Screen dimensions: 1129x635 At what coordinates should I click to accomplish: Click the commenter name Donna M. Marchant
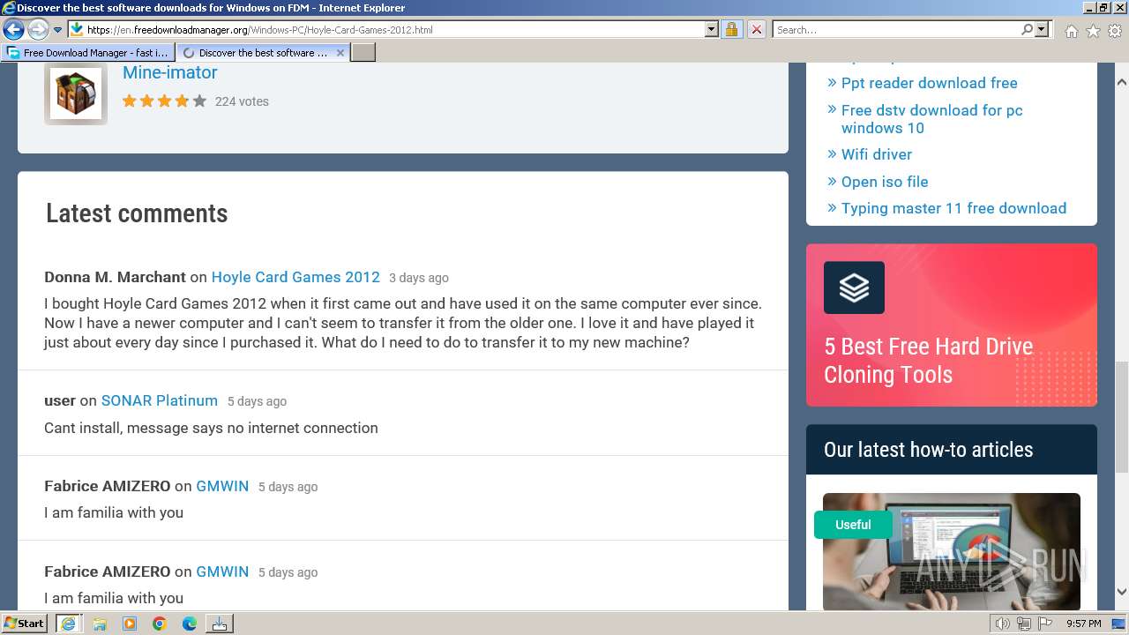(x=115, y=277)
